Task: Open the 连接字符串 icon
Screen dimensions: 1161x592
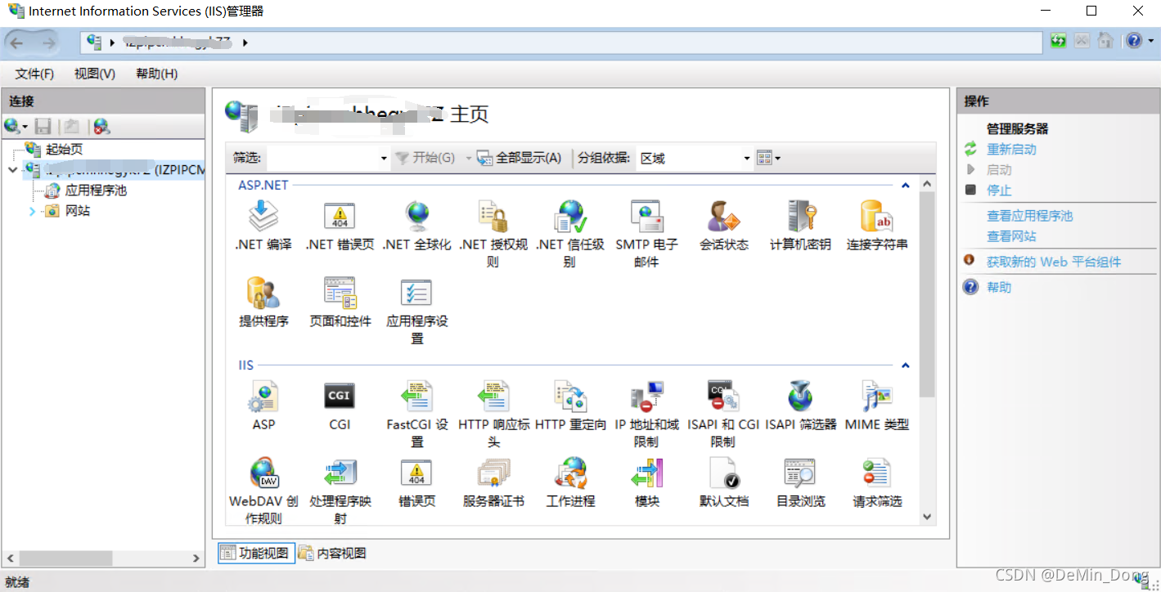Action: pos(877,218)
